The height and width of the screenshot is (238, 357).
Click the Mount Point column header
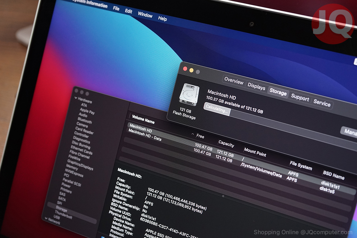coord(255,152)
